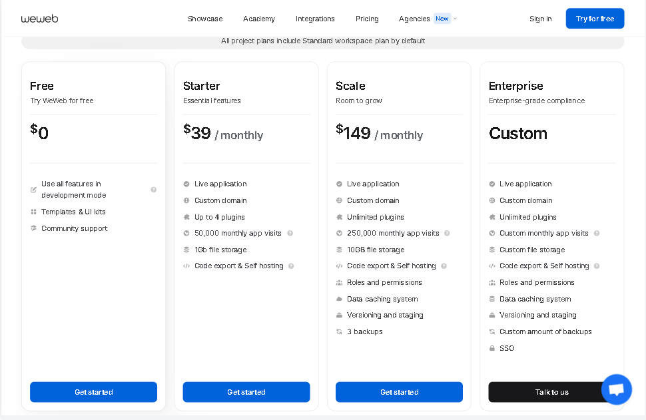The width and height of the screenshot is (646, 420).
Task: Click the Try for free button
Action: click(x=595, y=19)
